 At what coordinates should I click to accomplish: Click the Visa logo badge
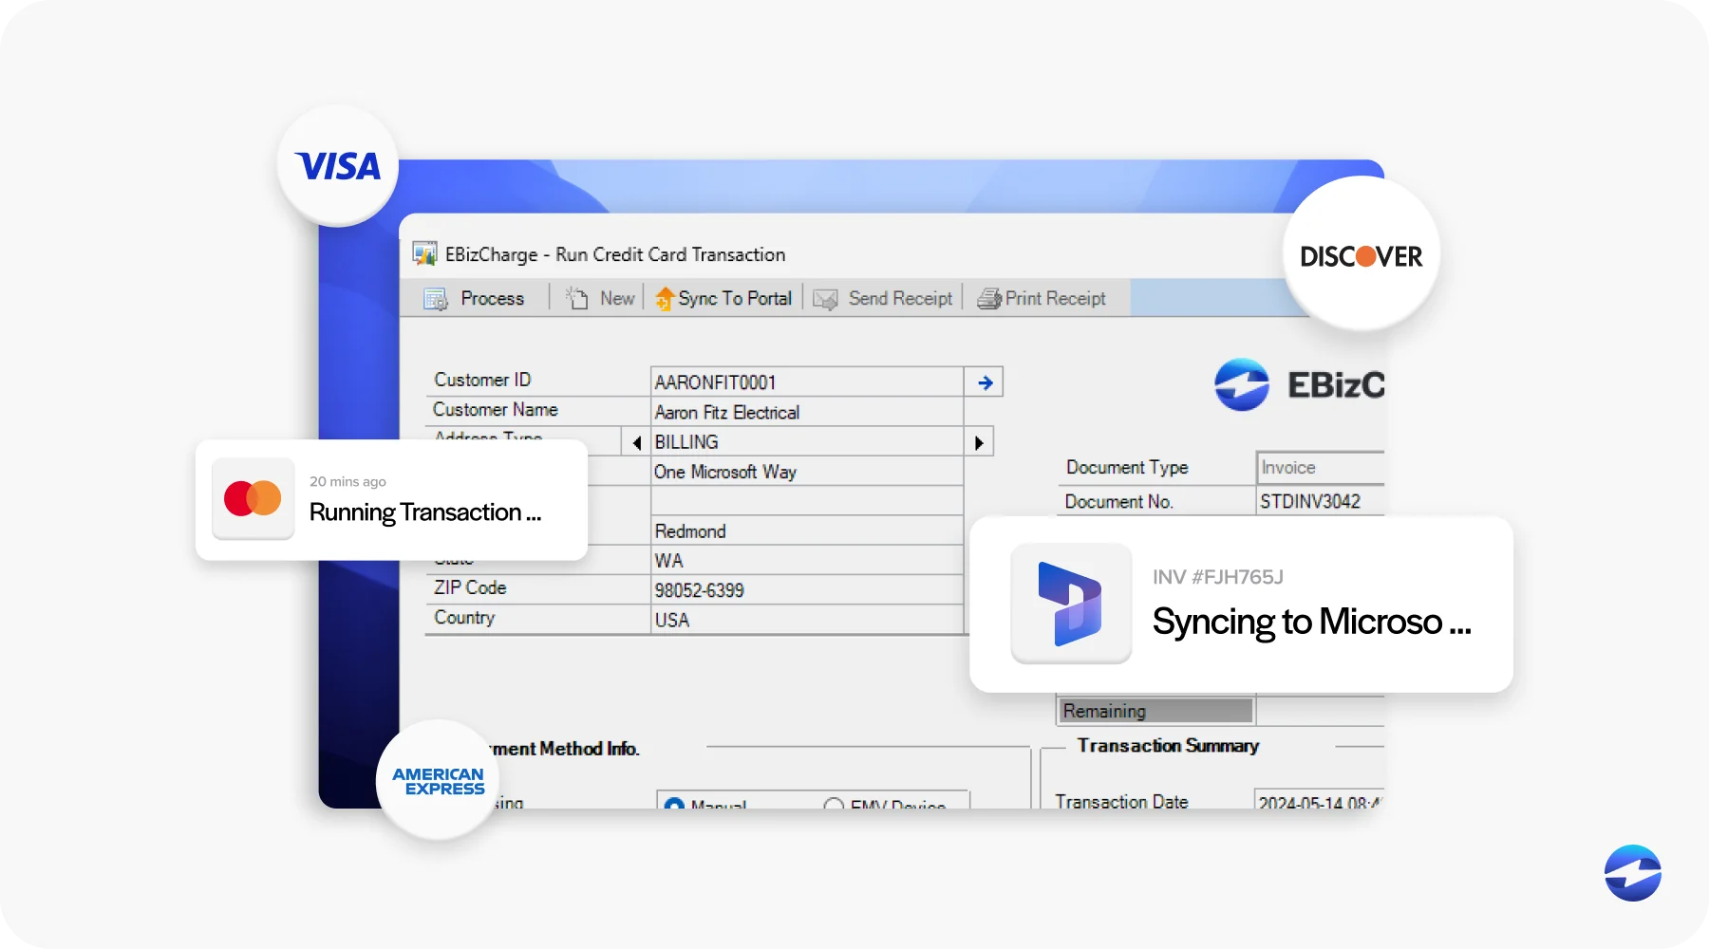click(x=338, y=166)
